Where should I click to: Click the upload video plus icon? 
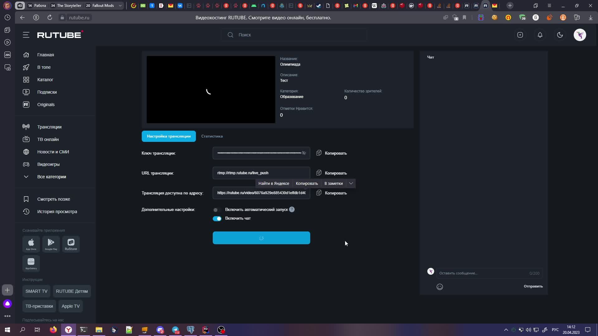point(520,35)
